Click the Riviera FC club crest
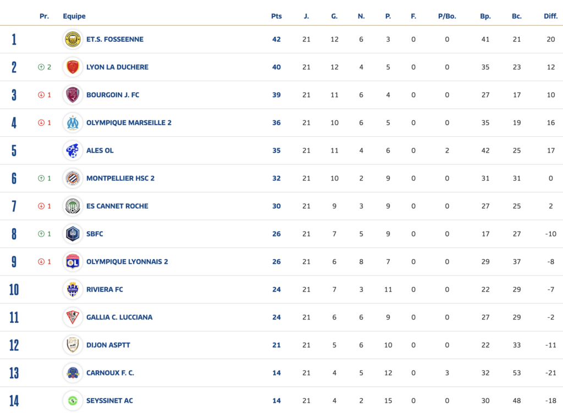Image resolution: width=563 pixels, height=415 pixels. 73,289
